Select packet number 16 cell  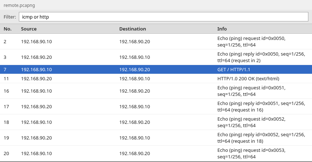pos(7,91)
